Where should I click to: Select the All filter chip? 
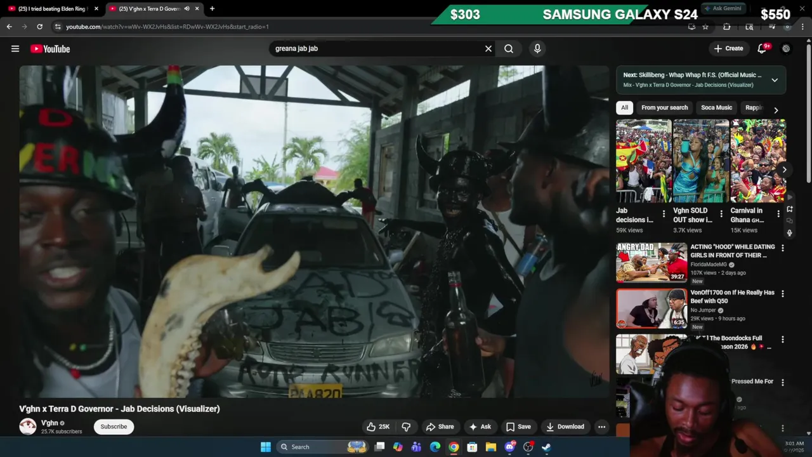tap(624, 107)
